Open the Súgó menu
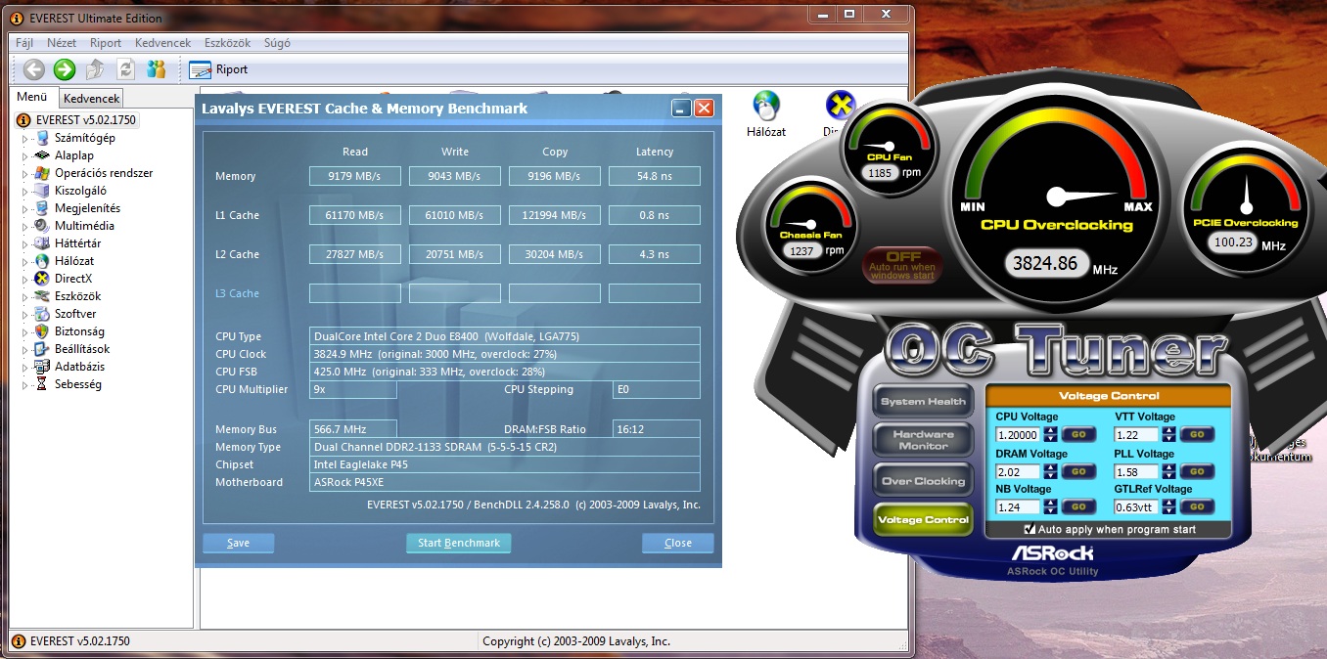Screen dimensions: 1327x659 pos(277,43)
